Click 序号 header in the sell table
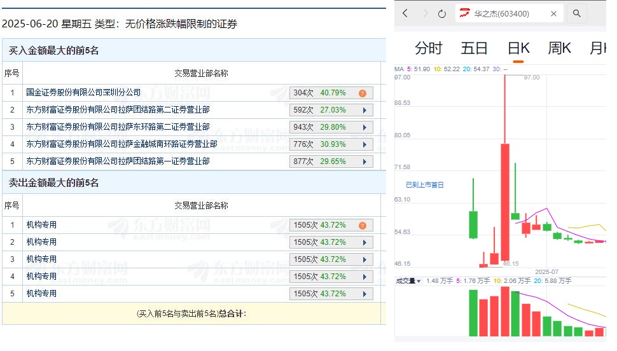Viewport: 617px width, 351px height. coord(12,205)
